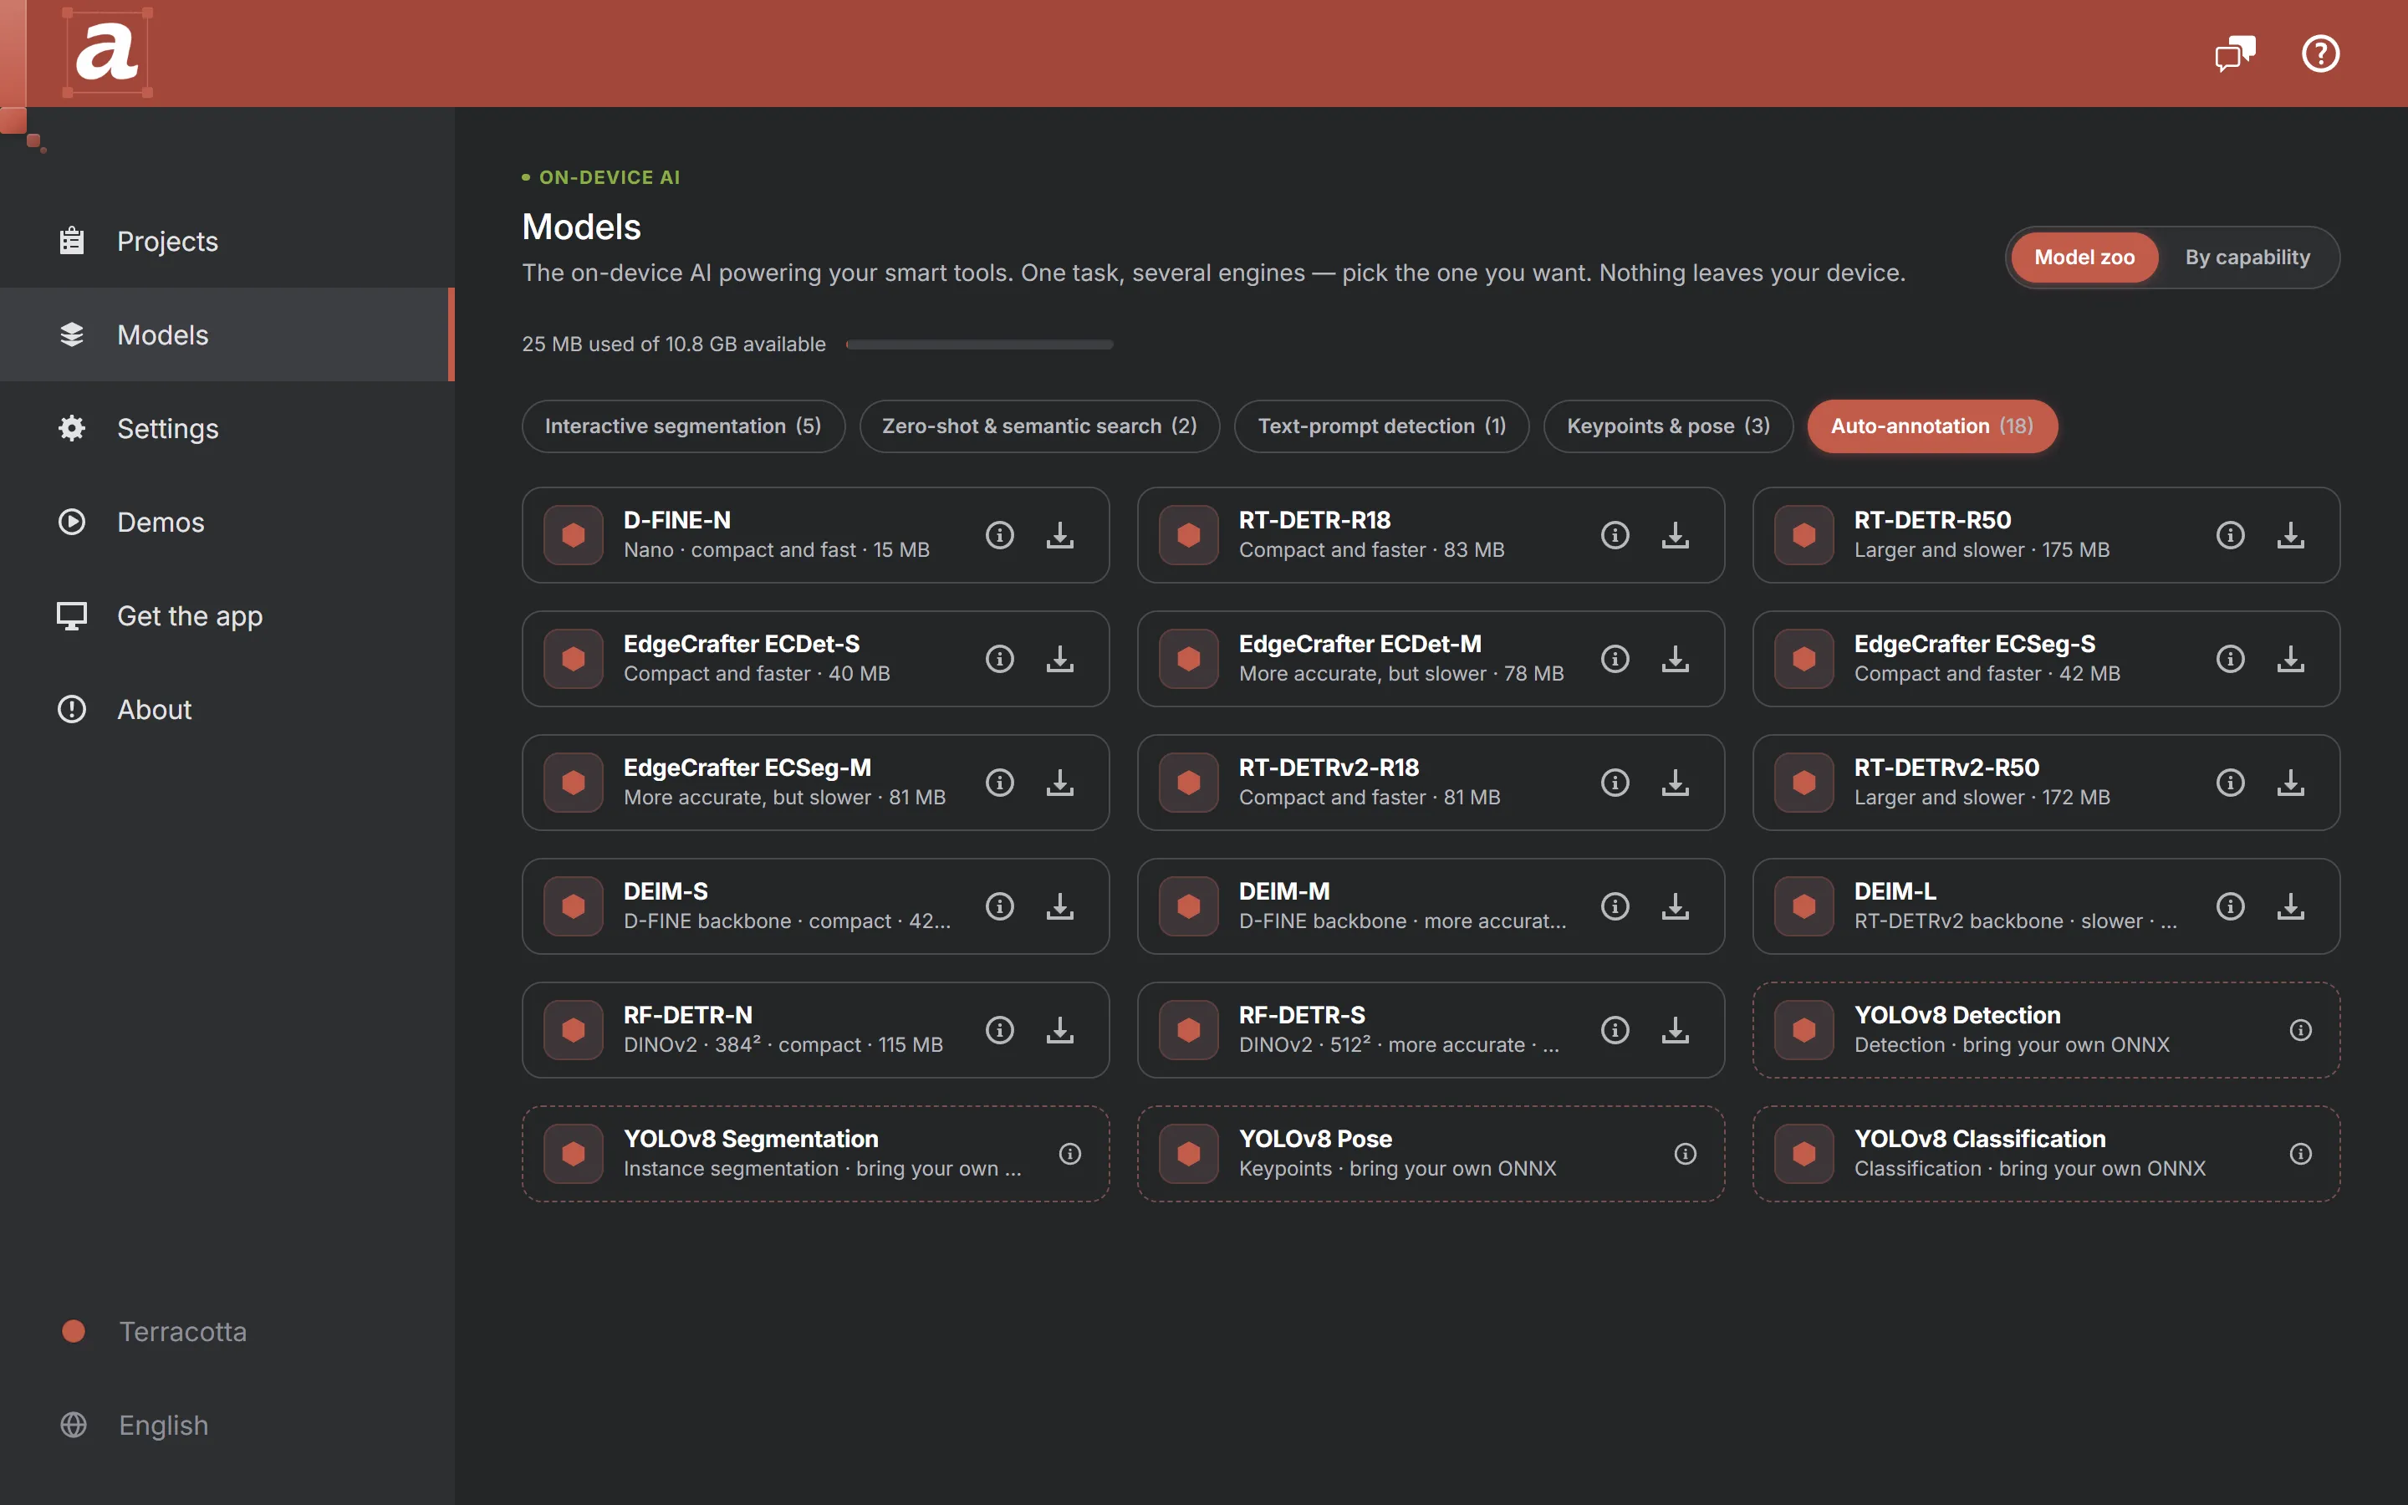Open the feedback chat icon
This screenshot has width=2408, height=1505.
[x=2234, y=54]
